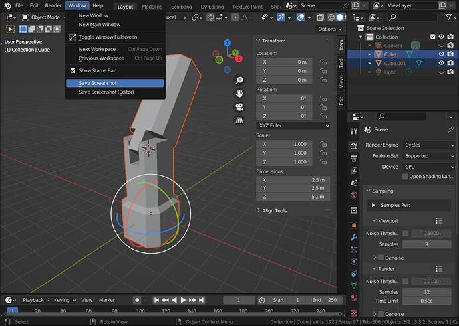Open the outliner filter funnel icon
This screenshot has height=326, width=459.
point(449,17)
